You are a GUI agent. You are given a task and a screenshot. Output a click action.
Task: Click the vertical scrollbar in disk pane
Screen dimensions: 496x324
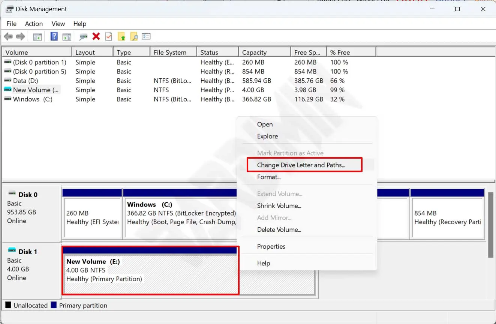click(490, 225)
